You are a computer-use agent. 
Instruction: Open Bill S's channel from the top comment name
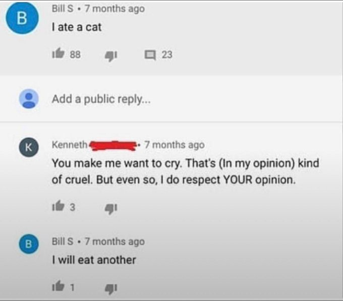64,9
